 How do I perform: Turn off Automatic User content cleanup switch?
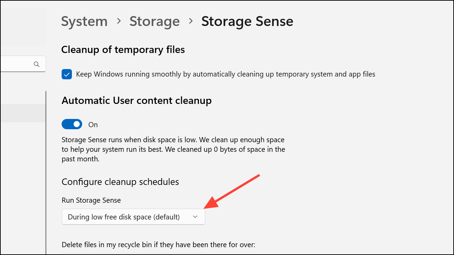click(x=72, y=124)
